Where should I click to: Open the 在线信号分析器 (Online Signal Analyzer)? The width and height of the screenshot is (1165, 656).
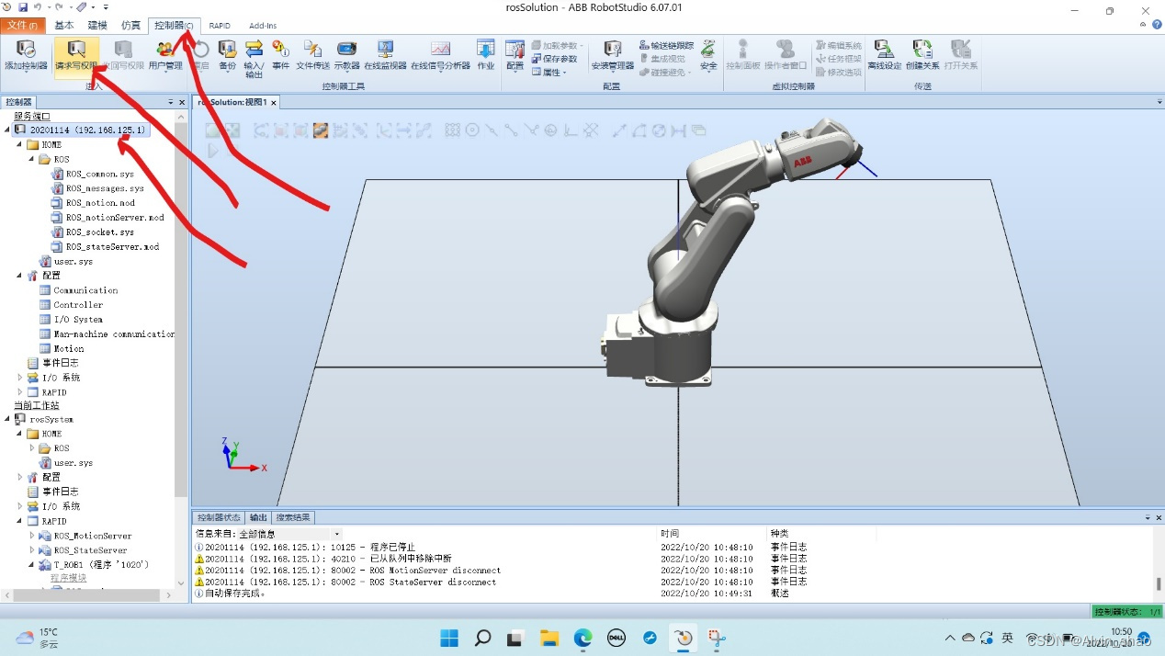coord(440,55)
